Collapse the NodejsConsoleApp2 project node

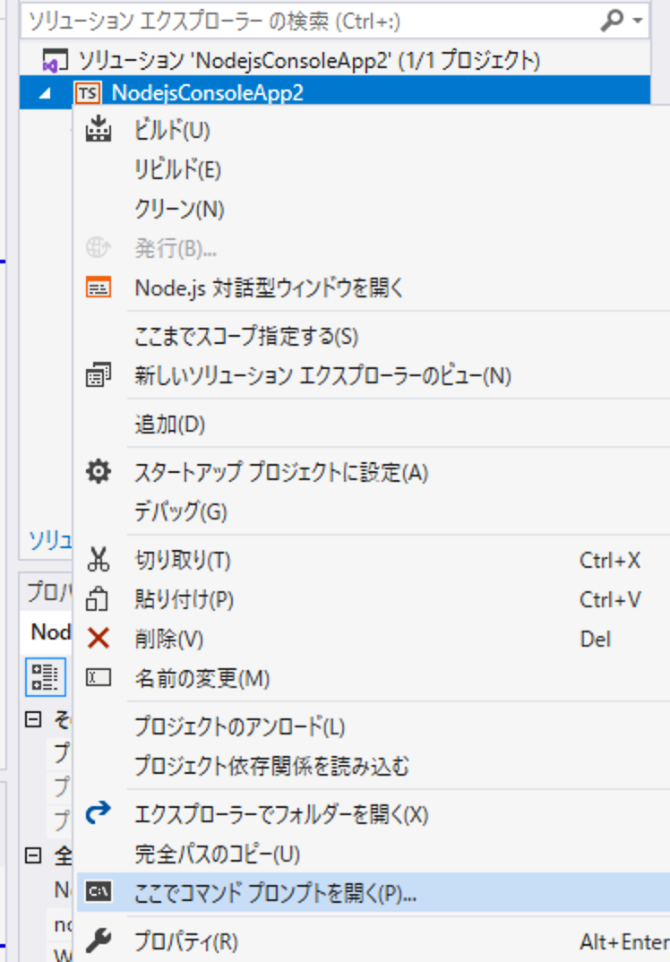[46, 94]
